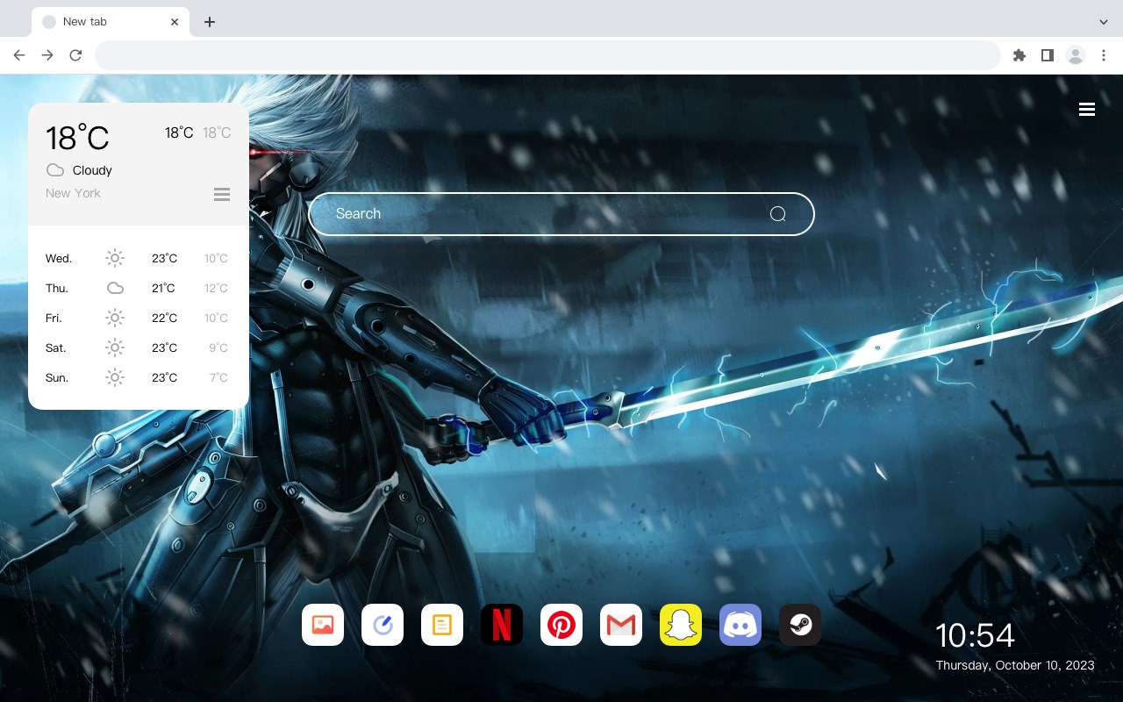This screenshot has width=1123, height=702.
Task: Expand the tab search dropdown arrow
Action: point(1104,22)
